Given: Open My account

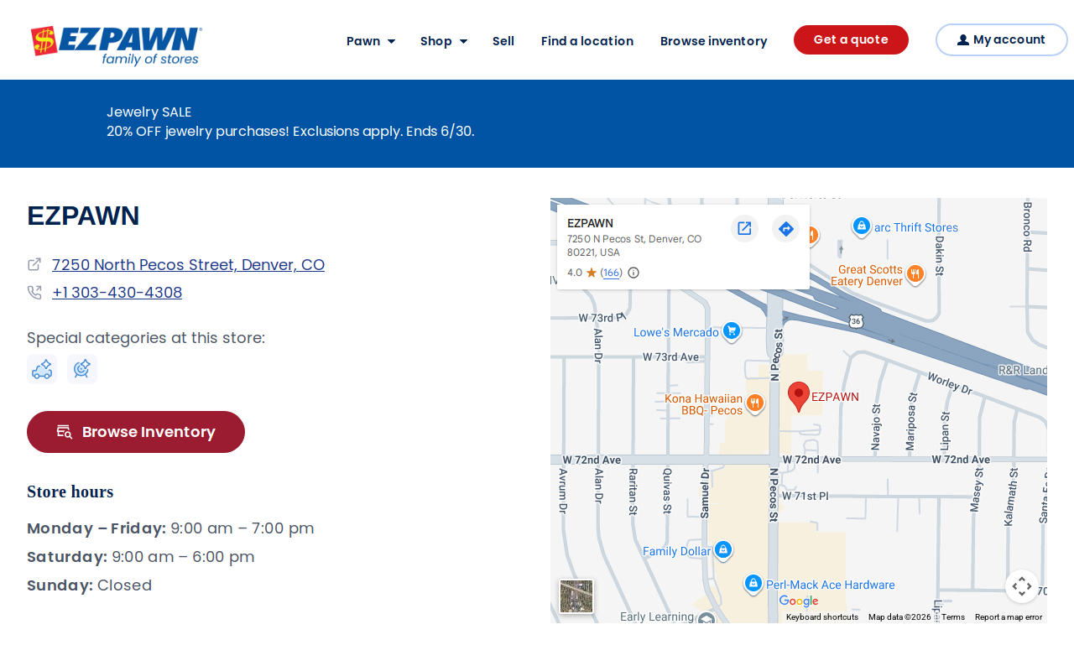Looking at the screenshot, I should [x=1002, y=40].
